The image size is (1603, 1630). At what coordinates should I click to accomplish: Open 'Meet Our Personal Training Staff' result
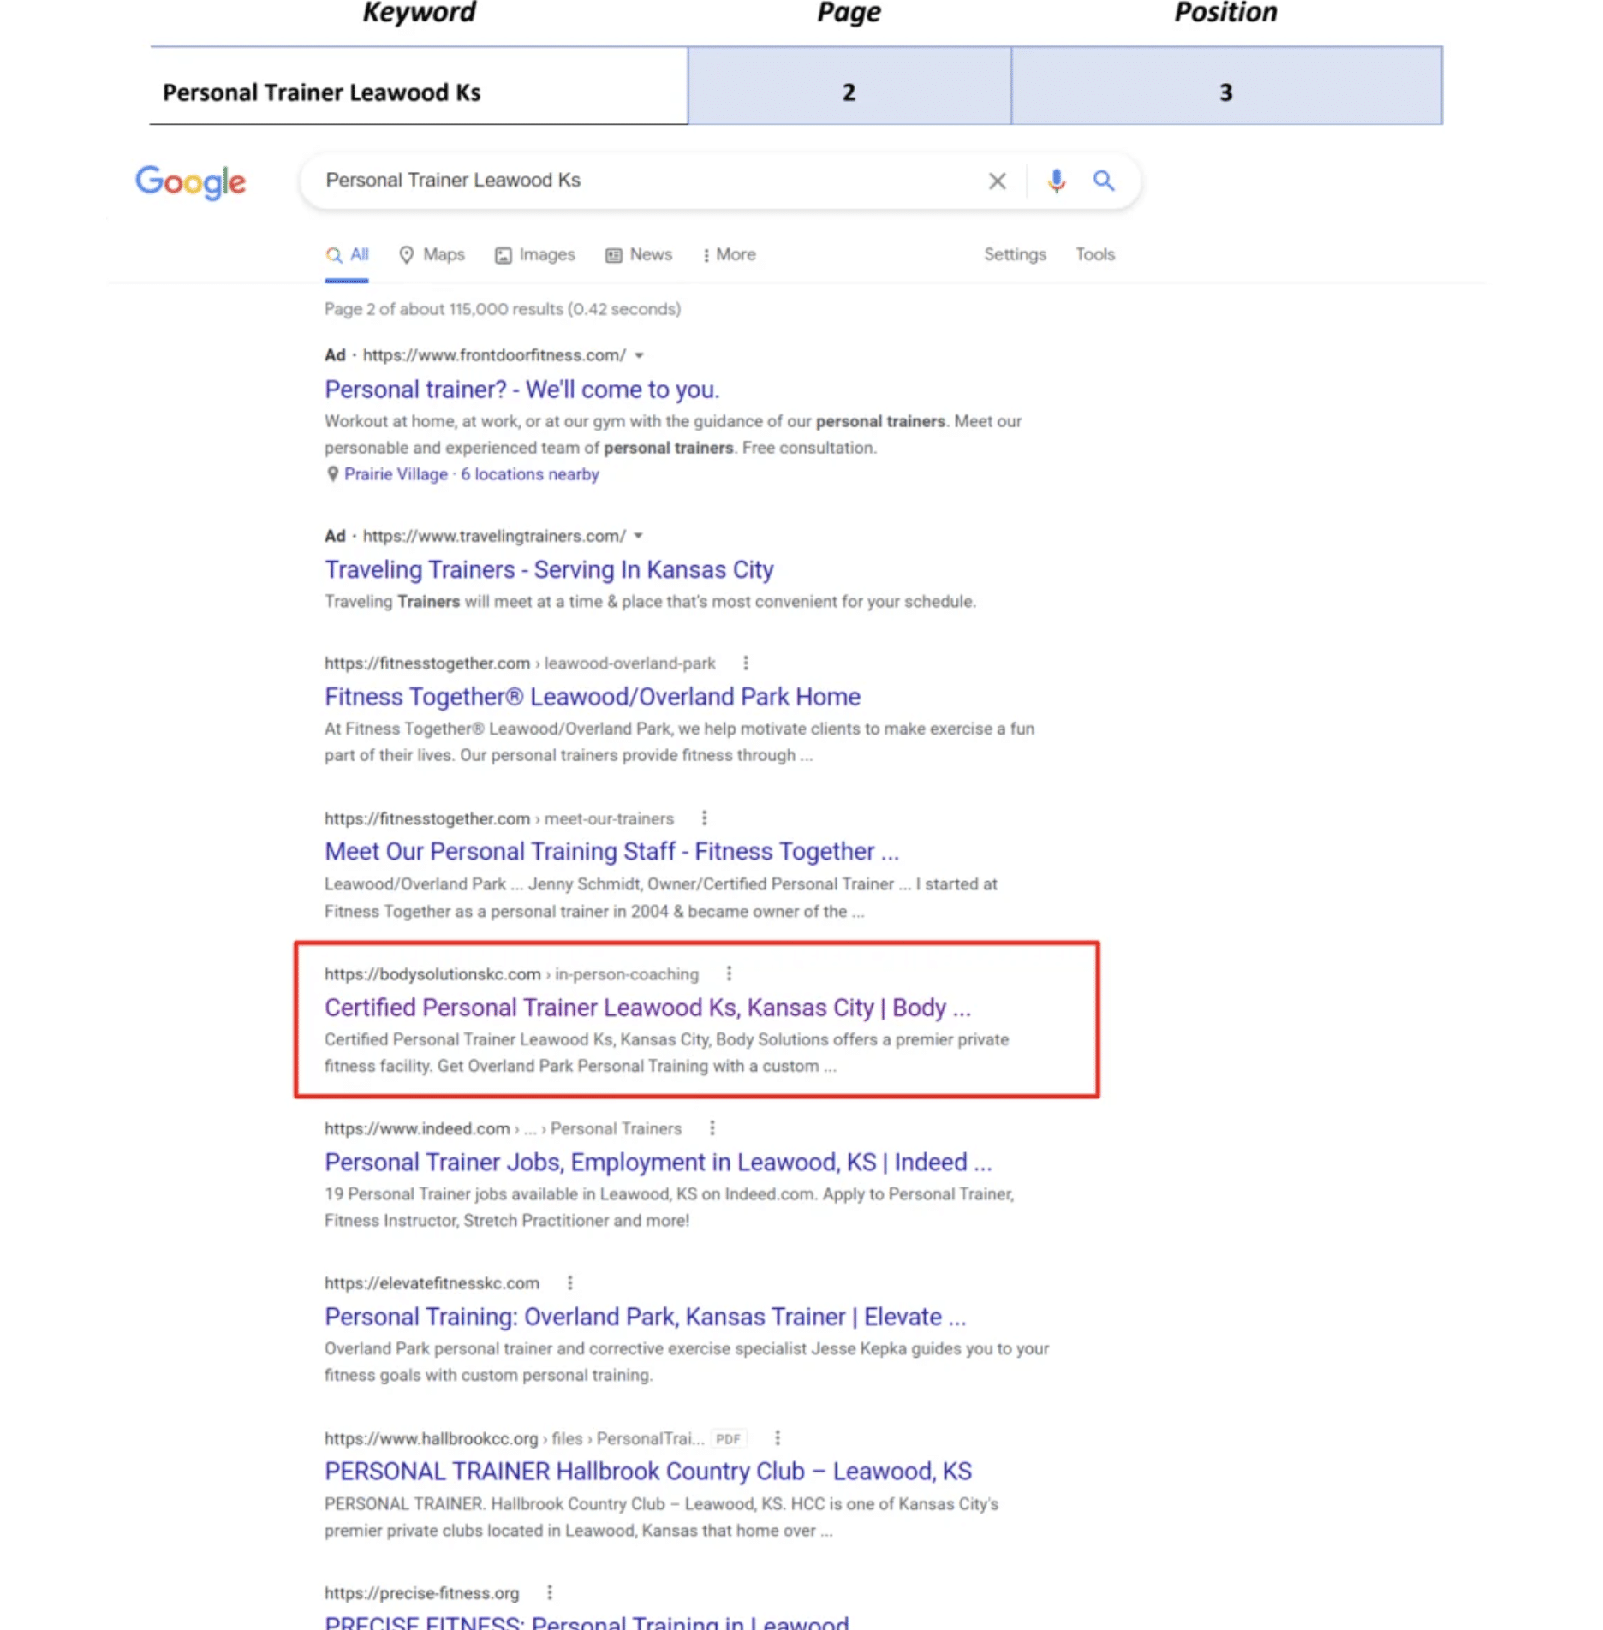[611, 852]
